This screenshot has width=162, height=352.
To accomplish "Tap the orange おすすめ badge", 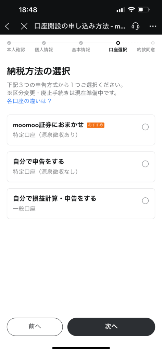I will pyautogui.click(x=96, y=125).
